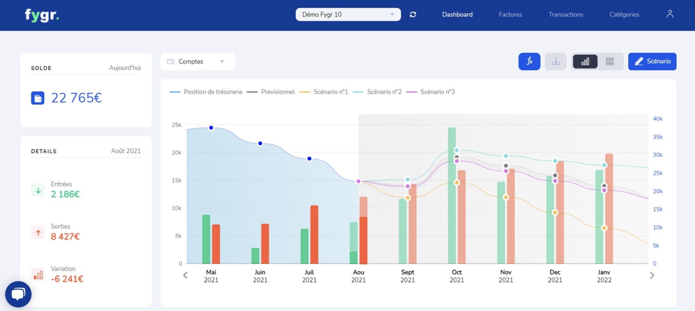Click the wallet icon beside balance
Viewport: 695px width, 311px height.
point(38,98)
